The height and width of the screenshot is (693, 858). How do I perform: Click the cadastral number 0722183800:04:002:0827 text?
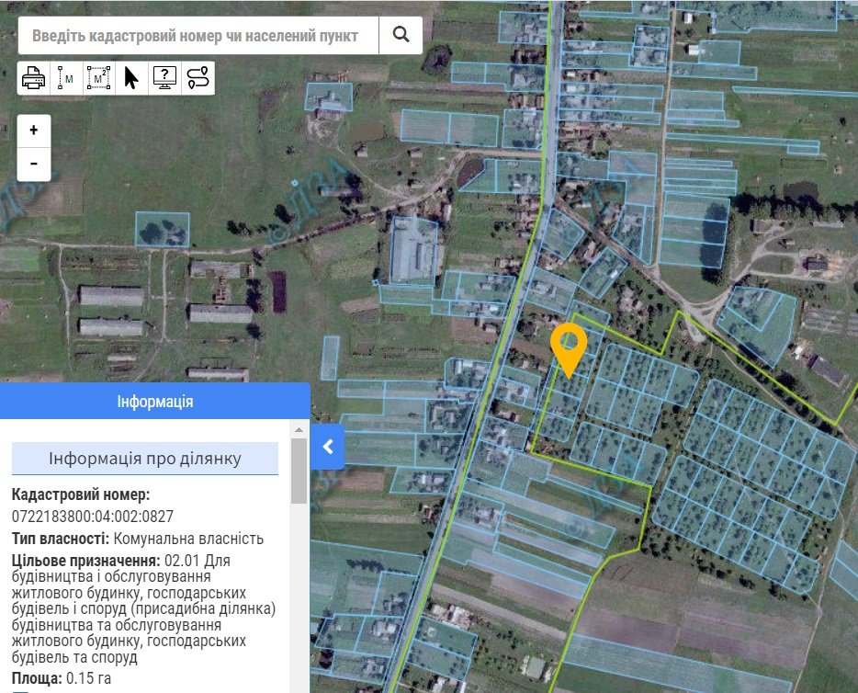(x=93, y=517)
